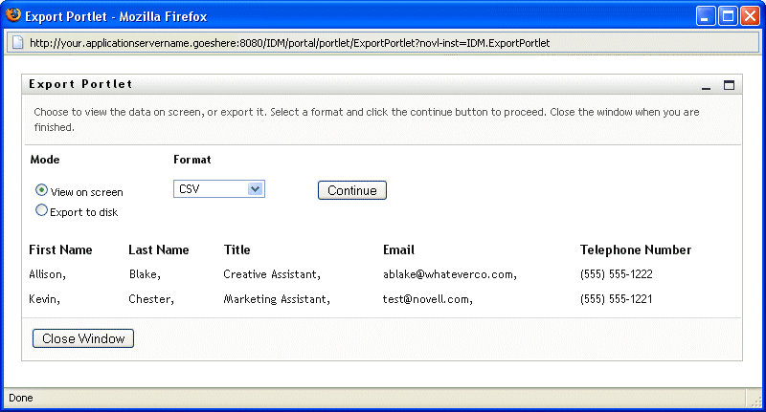Click the Last Name column header

[159, 250]
